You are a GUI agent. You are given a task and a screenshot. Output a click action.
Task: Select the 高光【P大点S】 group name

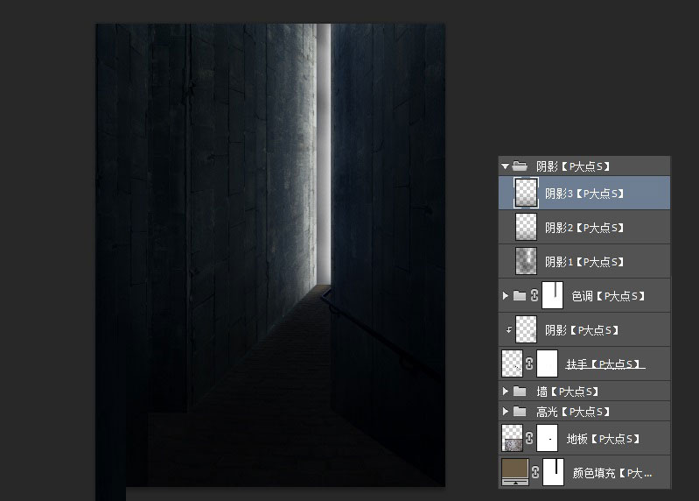(573, 412)
